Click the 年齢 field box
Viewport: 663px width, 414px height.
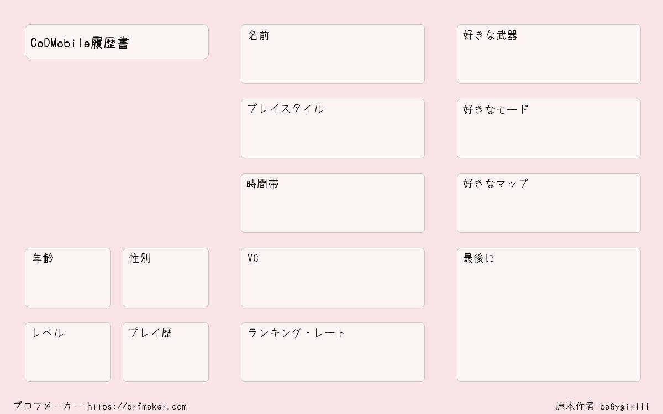coord(68,278)
